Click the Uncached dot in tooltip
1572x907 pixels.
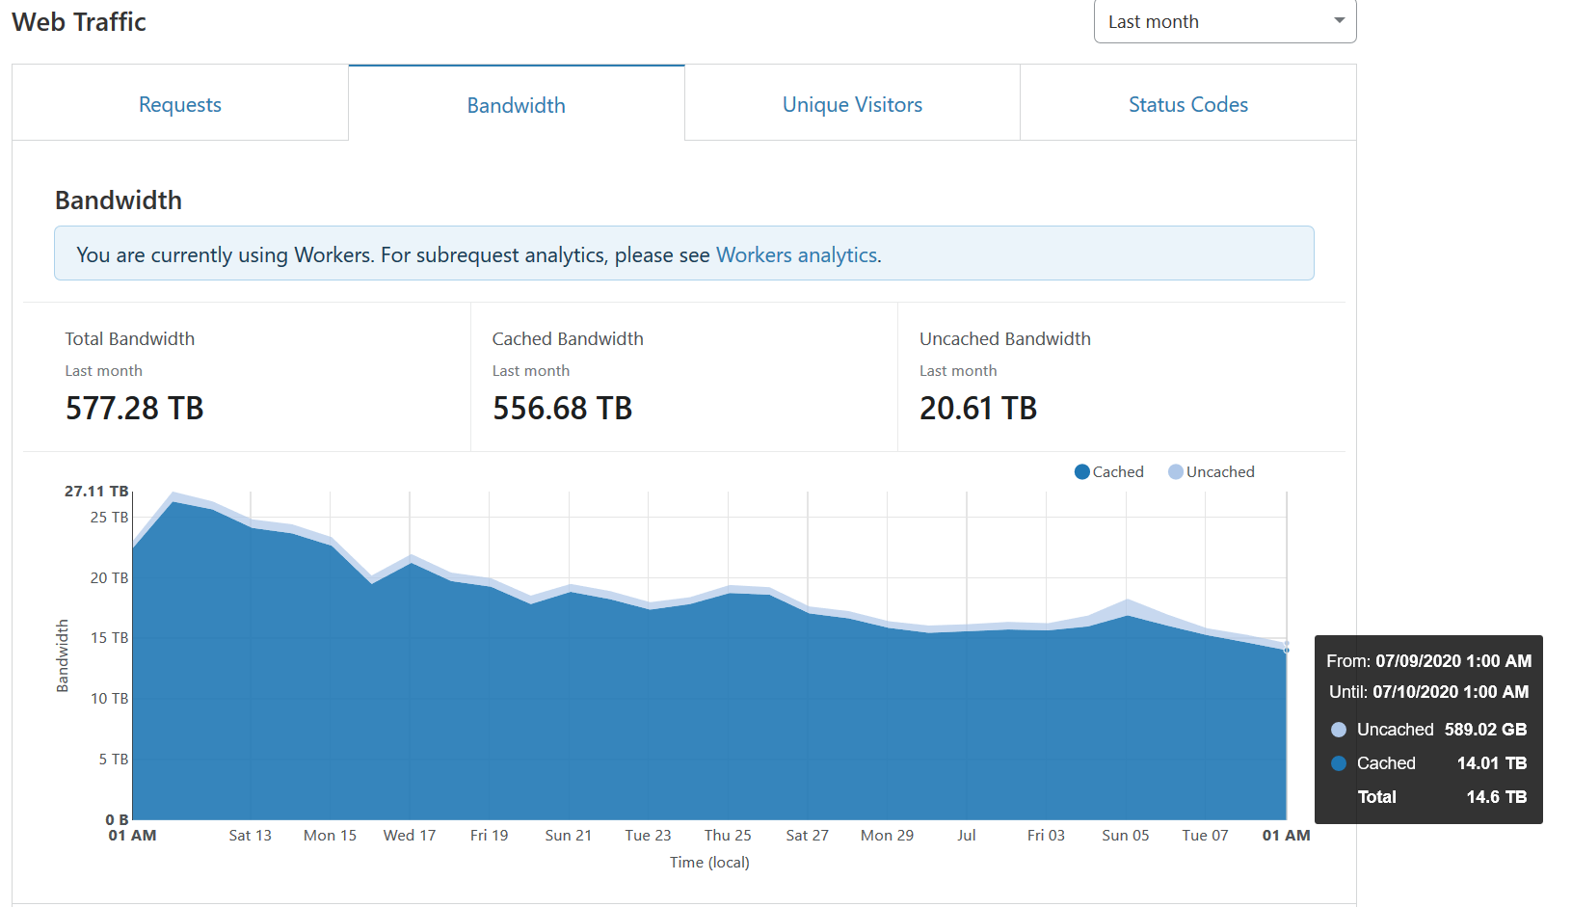1339,730
